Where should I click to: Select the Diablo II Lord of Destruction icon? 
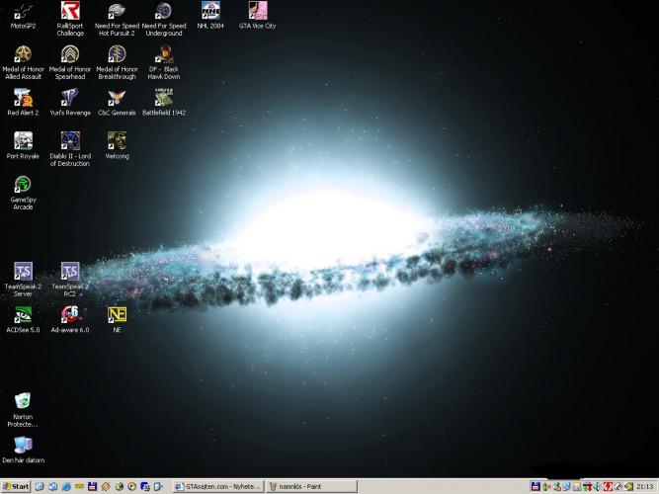coord(70,141)
